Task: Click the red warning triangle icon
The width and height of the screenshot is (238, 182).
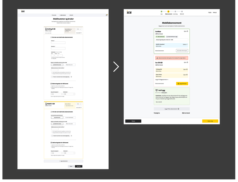Action: [157, 58]
